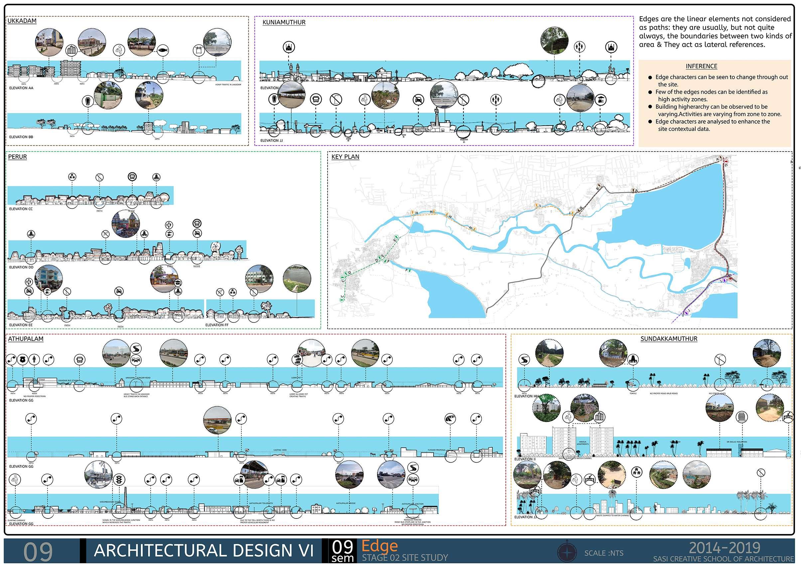The image size is (801, 566).
Task: Click the traffic light icon in Athupalam
Action: click(119, 479)
